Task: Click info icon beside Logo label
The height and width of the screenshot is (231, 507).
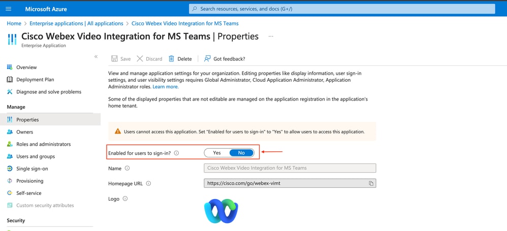Action: tap(125, 199)
